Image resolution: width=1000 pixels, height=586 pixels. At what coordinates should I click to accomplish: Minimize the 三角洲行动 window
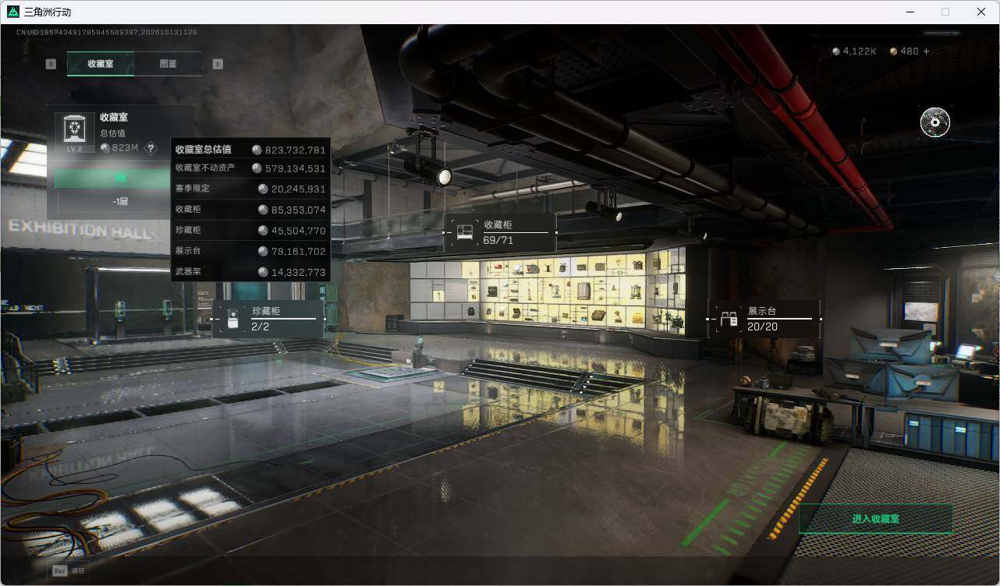[910, 12]
